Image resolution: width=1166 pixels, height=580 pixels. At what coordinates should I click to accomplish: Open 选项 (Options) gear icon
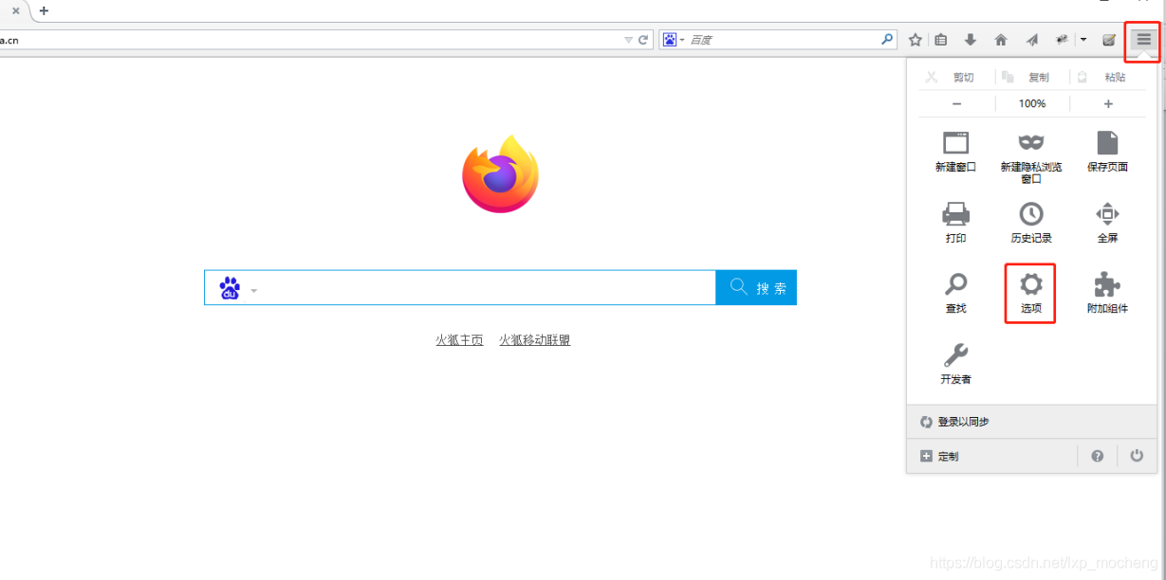[x=1030, y=293]
